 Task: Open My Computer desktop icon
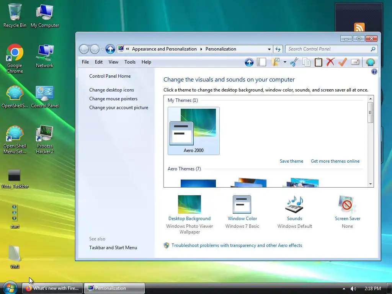[x=45, y=15]
